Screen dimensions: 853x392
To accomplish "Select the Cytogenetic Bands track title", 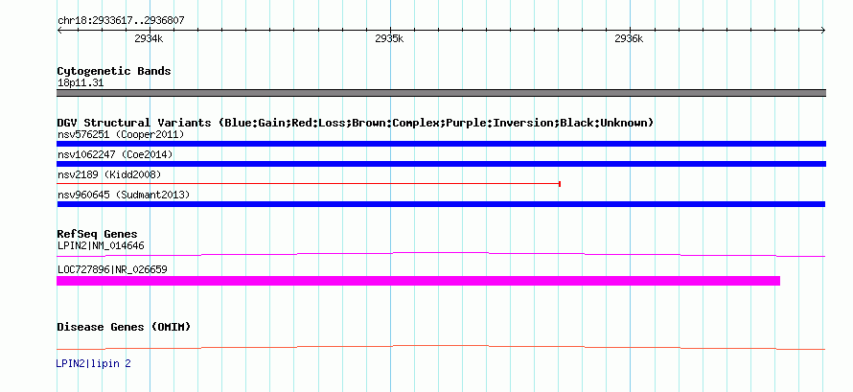I will [x=114, y=71].
